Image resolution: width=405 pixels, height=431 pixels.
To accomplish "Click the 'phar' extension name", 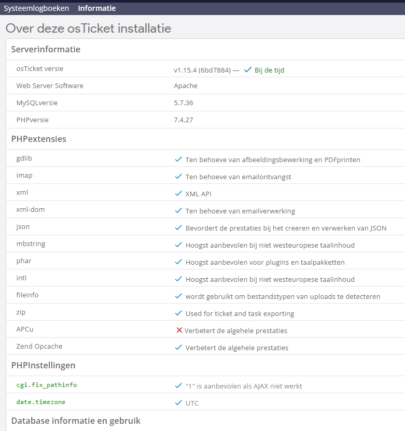I will (24, 261).
